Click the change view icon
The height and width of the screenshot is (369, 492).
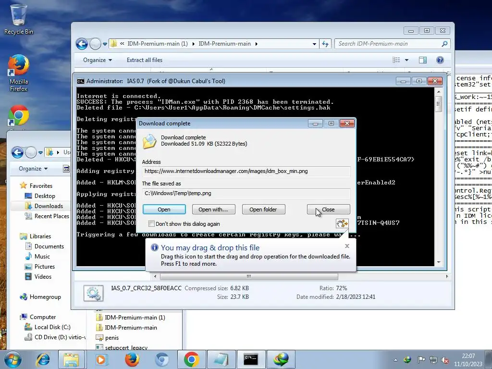tap(396, 60)
